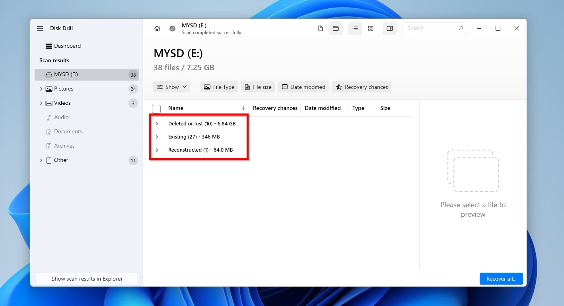Select the grid thumbnails view icon
The image size is (564, 306).
(371, 29)
